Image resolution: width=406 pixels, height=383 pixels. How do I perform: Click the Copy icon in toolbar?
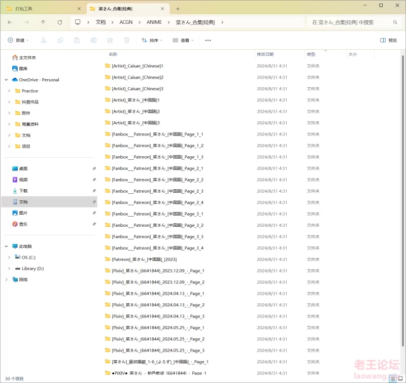60,40
